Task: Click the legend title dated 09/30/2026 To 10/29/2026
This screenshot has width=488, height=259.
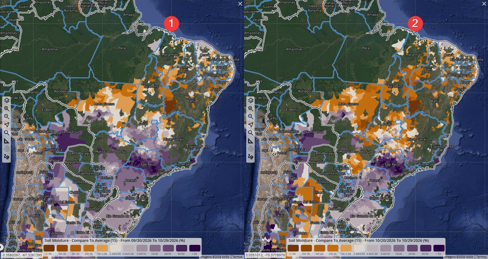Action: click(x=115, y=241)
